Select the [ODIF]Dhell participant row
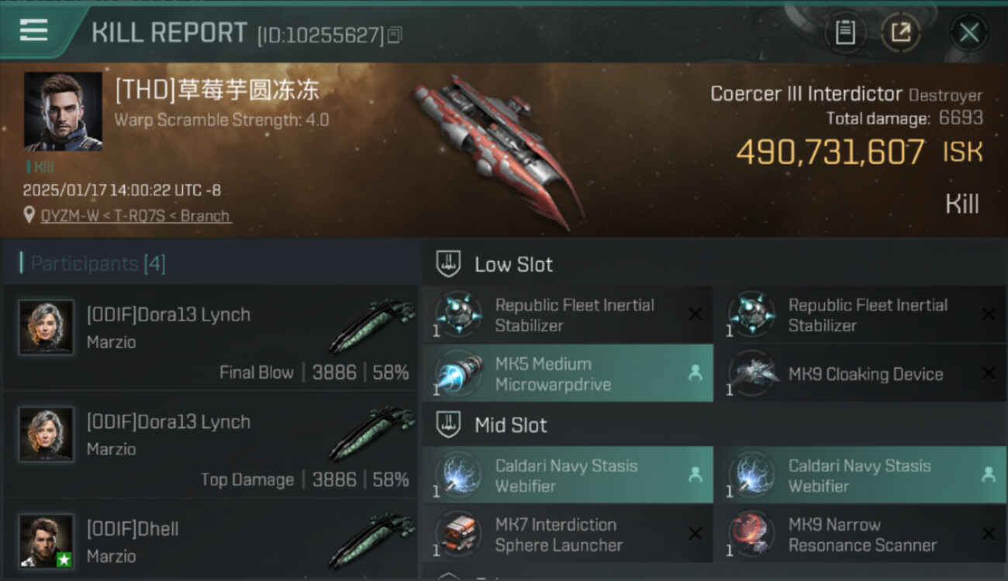This screenshot has width=1008, height=581. coord(210,541)
